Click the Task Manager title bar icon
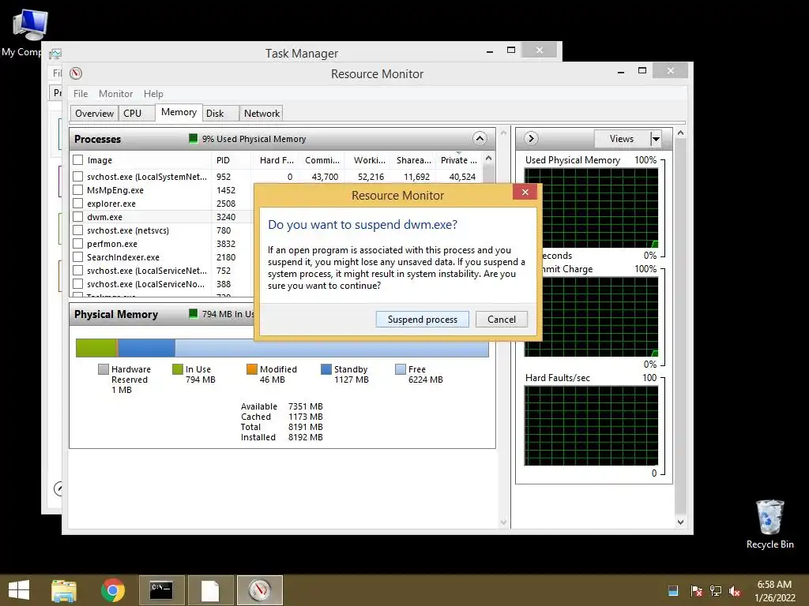809x606 pixels. [55, 54]
